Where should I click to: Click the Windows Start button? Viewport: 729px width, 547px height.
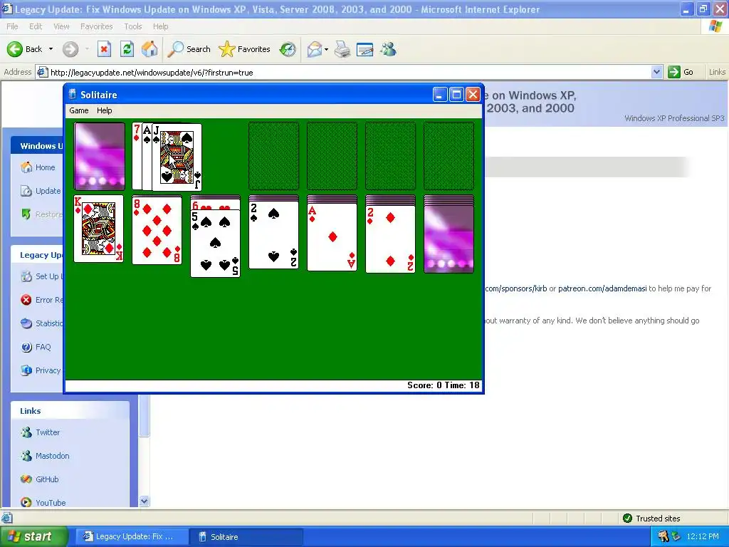click(33, 536)
